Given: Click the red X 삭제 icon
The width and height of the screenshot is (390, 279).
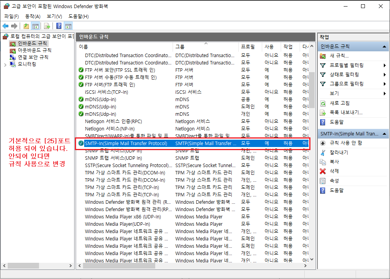Looking at the screenshot, I should point(323,171).
